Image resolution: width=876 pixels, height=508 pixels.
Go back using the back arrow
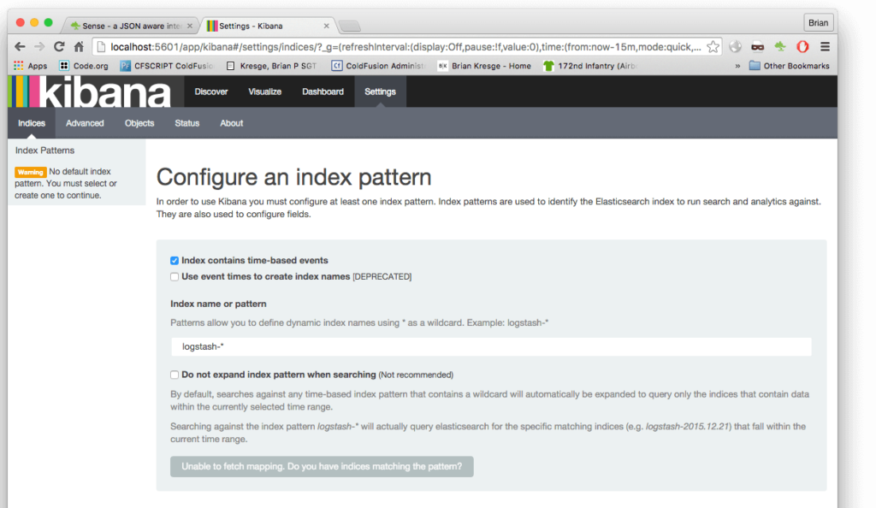(x=19, y=46)
